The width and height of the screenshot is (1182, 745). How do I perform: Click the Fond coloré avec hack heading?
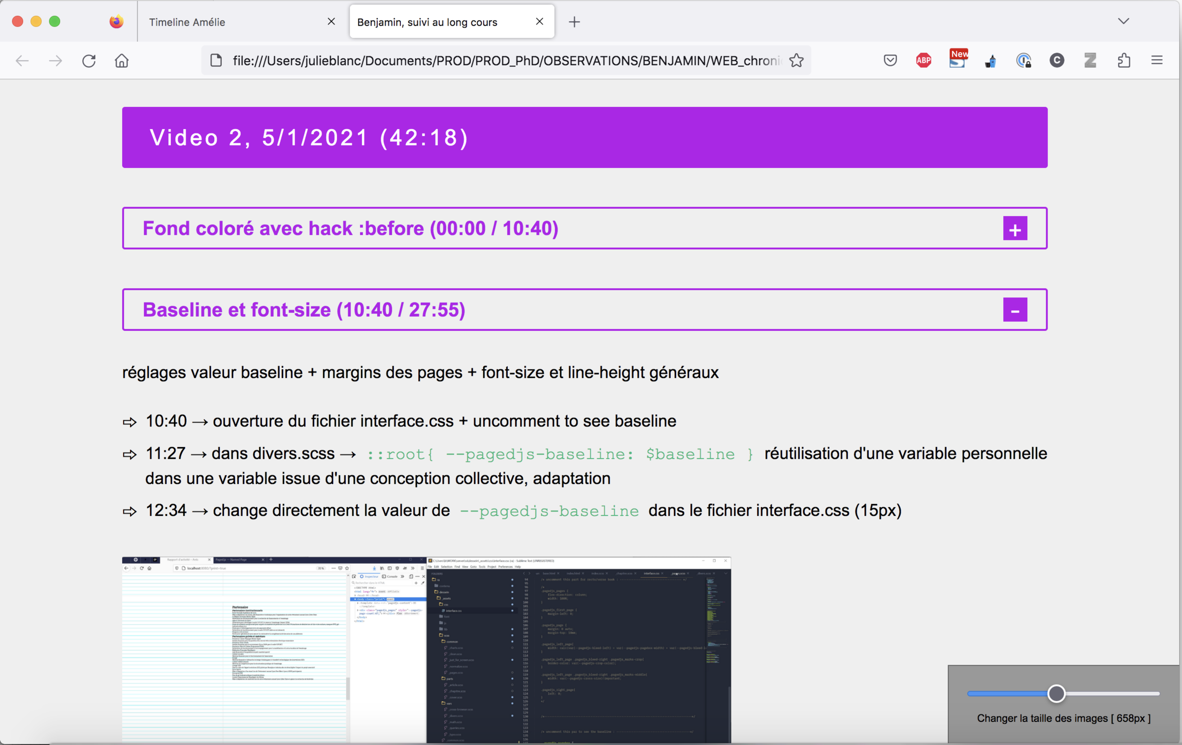tap(350, 228)
